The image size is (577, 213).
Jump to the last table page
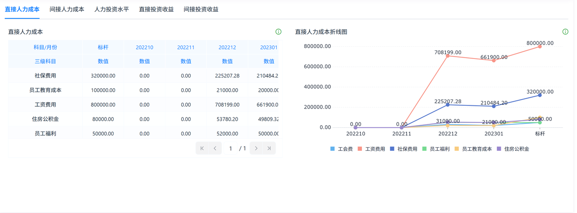(x=269, y=148)
